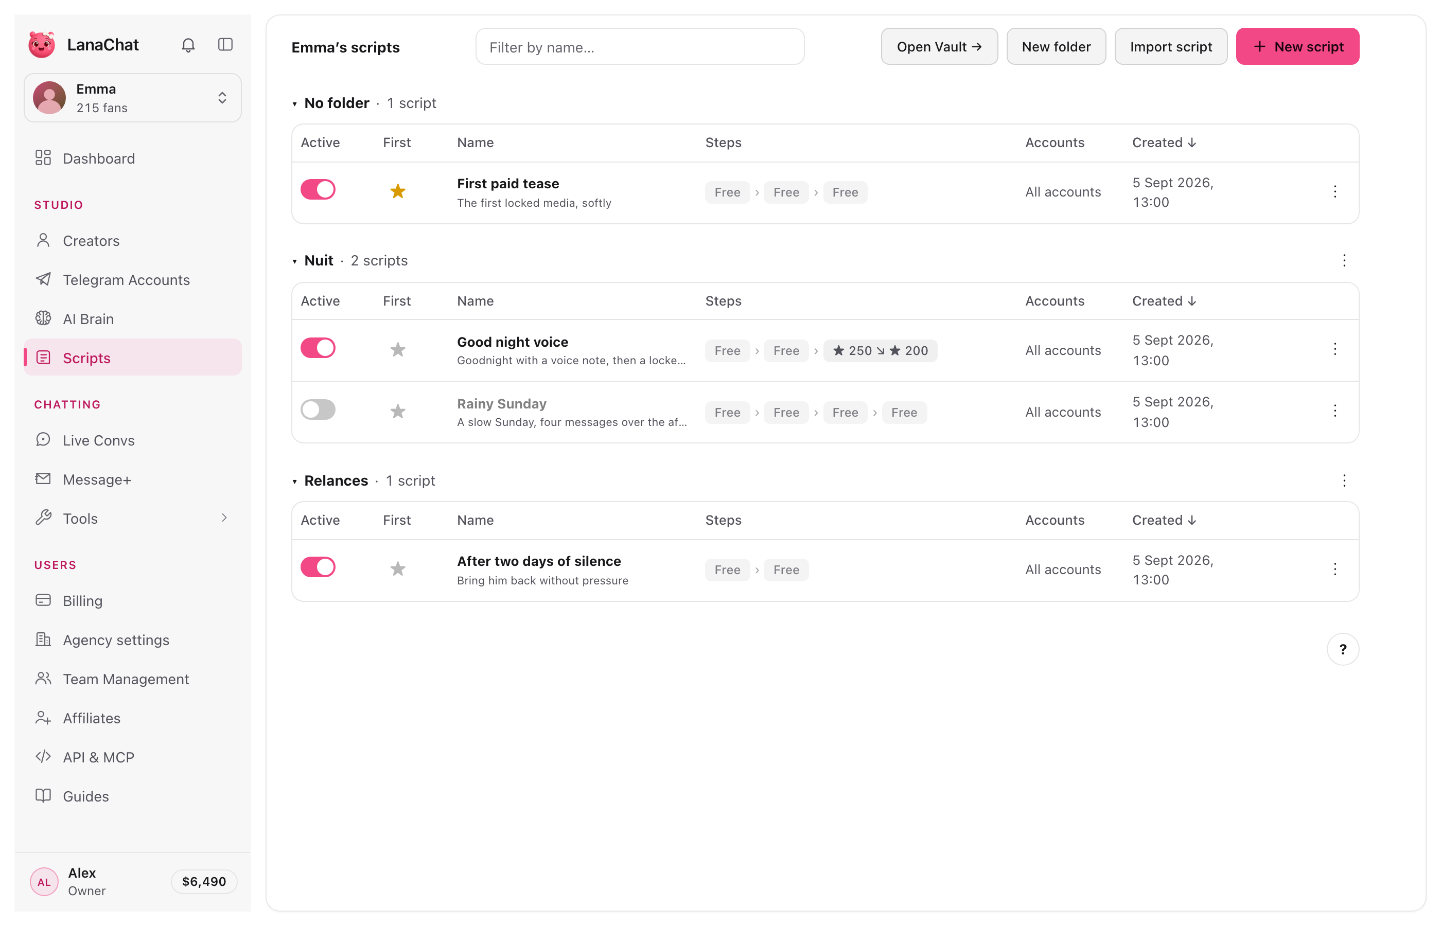Screen dimensions: 1441x926
Task: Enable the Rainy Sunday script toggle
Action: pyautogui.click(x=318, y=410)
